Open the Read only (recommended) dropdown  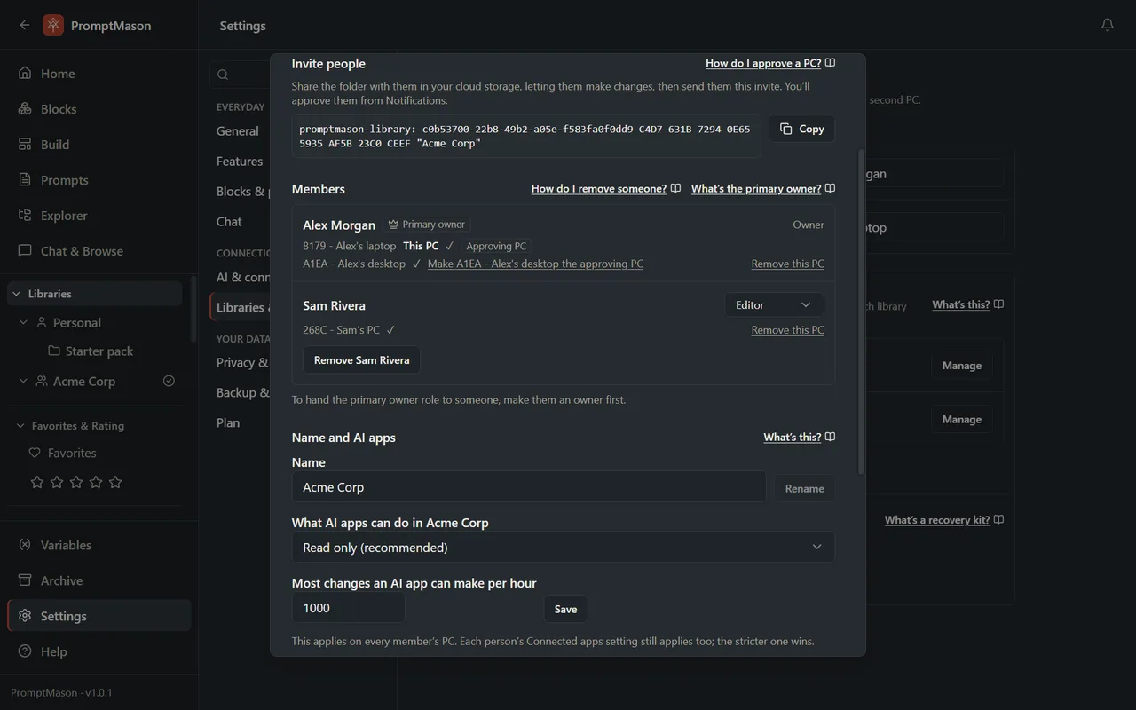[x=563, y=547]
